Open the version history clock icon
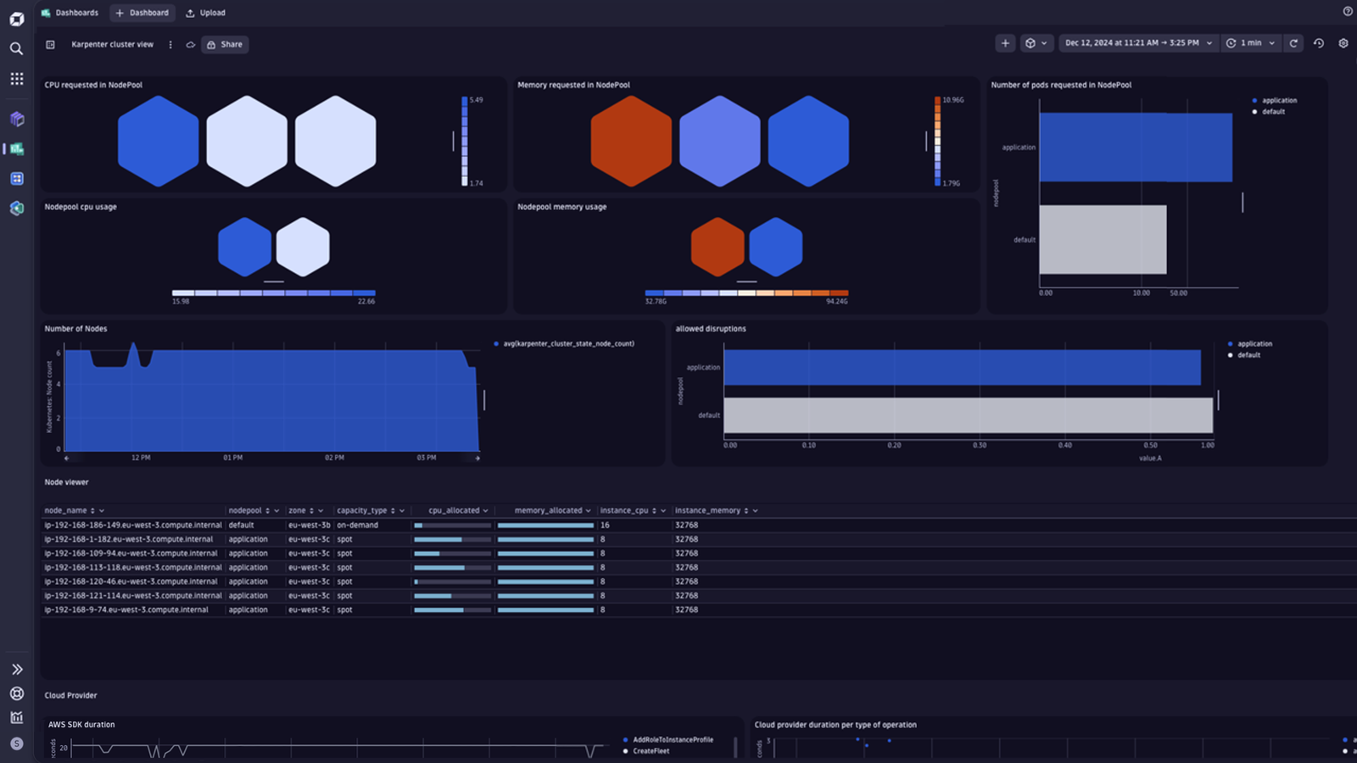The width and height of the screenshot is (1357, 763). [x=1319, y=43]
